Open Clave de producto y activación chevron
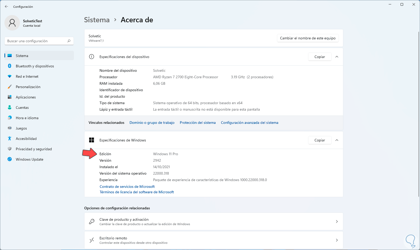The height and width of the screenshot is (250, 420). (337, 222)
